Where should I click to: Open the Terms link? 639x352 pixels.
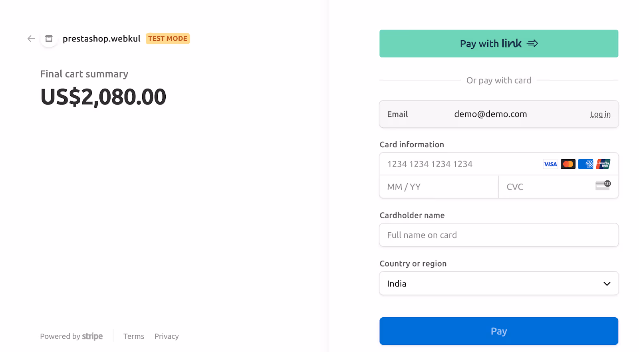pyautogui.click(x=134, y=336)
